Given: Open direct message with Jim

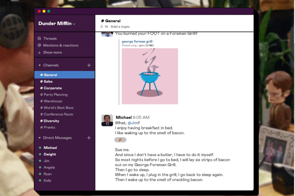Looking at the screenshot, I should [x=46, y=161].
